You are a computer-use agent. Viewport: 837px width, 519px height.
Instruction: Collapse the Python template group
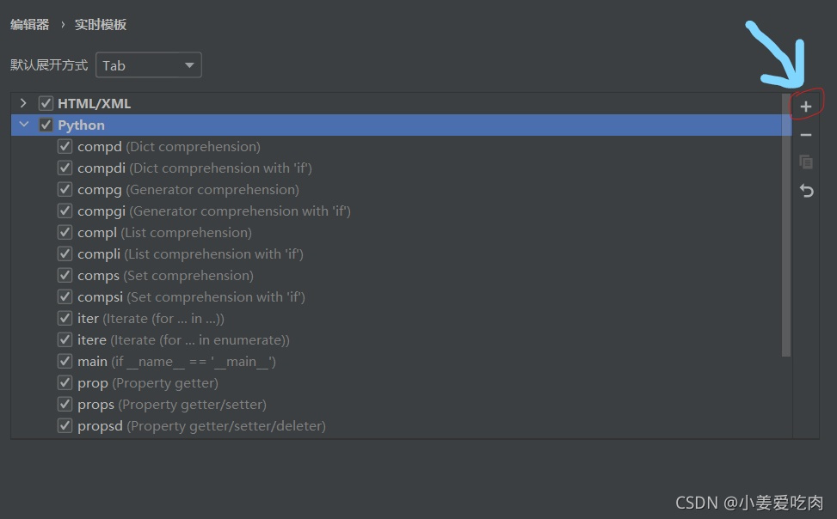pos(23,125)
